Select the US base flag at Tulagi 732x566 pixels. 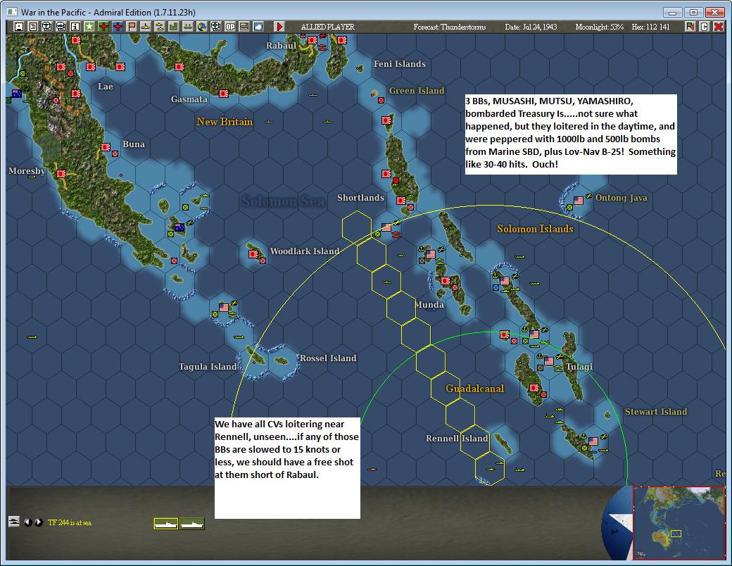click(x=549, y=361)
